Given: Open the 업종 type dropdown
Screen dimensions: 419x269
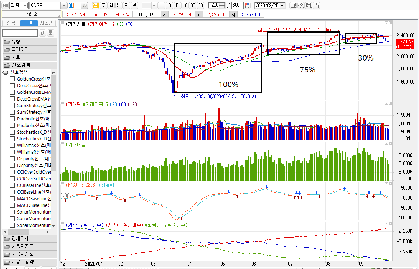Looking at the screenshot, I should [25, 5].
